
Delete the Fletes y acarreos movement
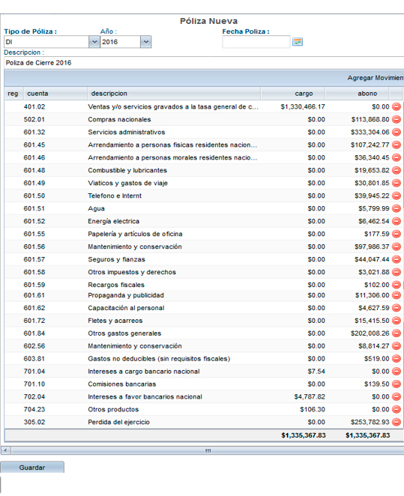pos(397,321)
